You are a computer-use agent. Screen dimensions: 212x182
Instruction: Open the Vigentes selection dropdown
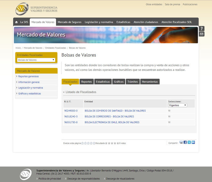coord(178,105)
